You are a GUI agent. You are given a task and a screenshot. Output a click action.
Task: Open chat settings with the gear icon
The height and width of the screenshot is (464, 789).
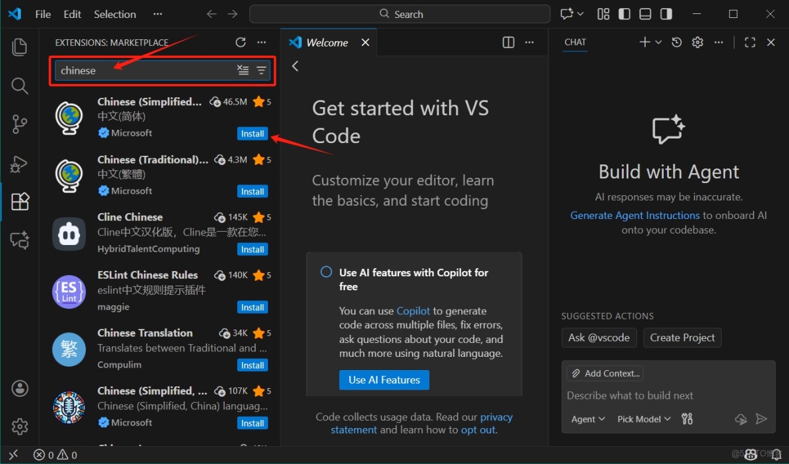tap(697, 41)
